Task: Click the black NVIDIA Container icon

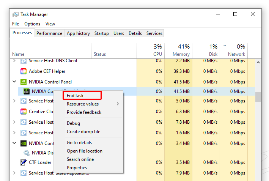Action: click(24, 143)
